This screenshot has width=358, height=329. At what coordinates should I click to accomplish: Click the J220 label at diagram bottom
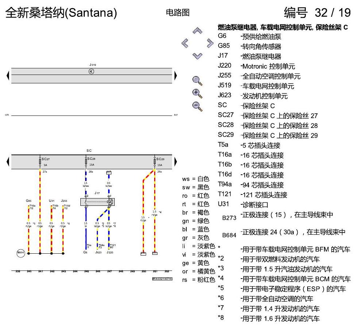pos(110,252)
